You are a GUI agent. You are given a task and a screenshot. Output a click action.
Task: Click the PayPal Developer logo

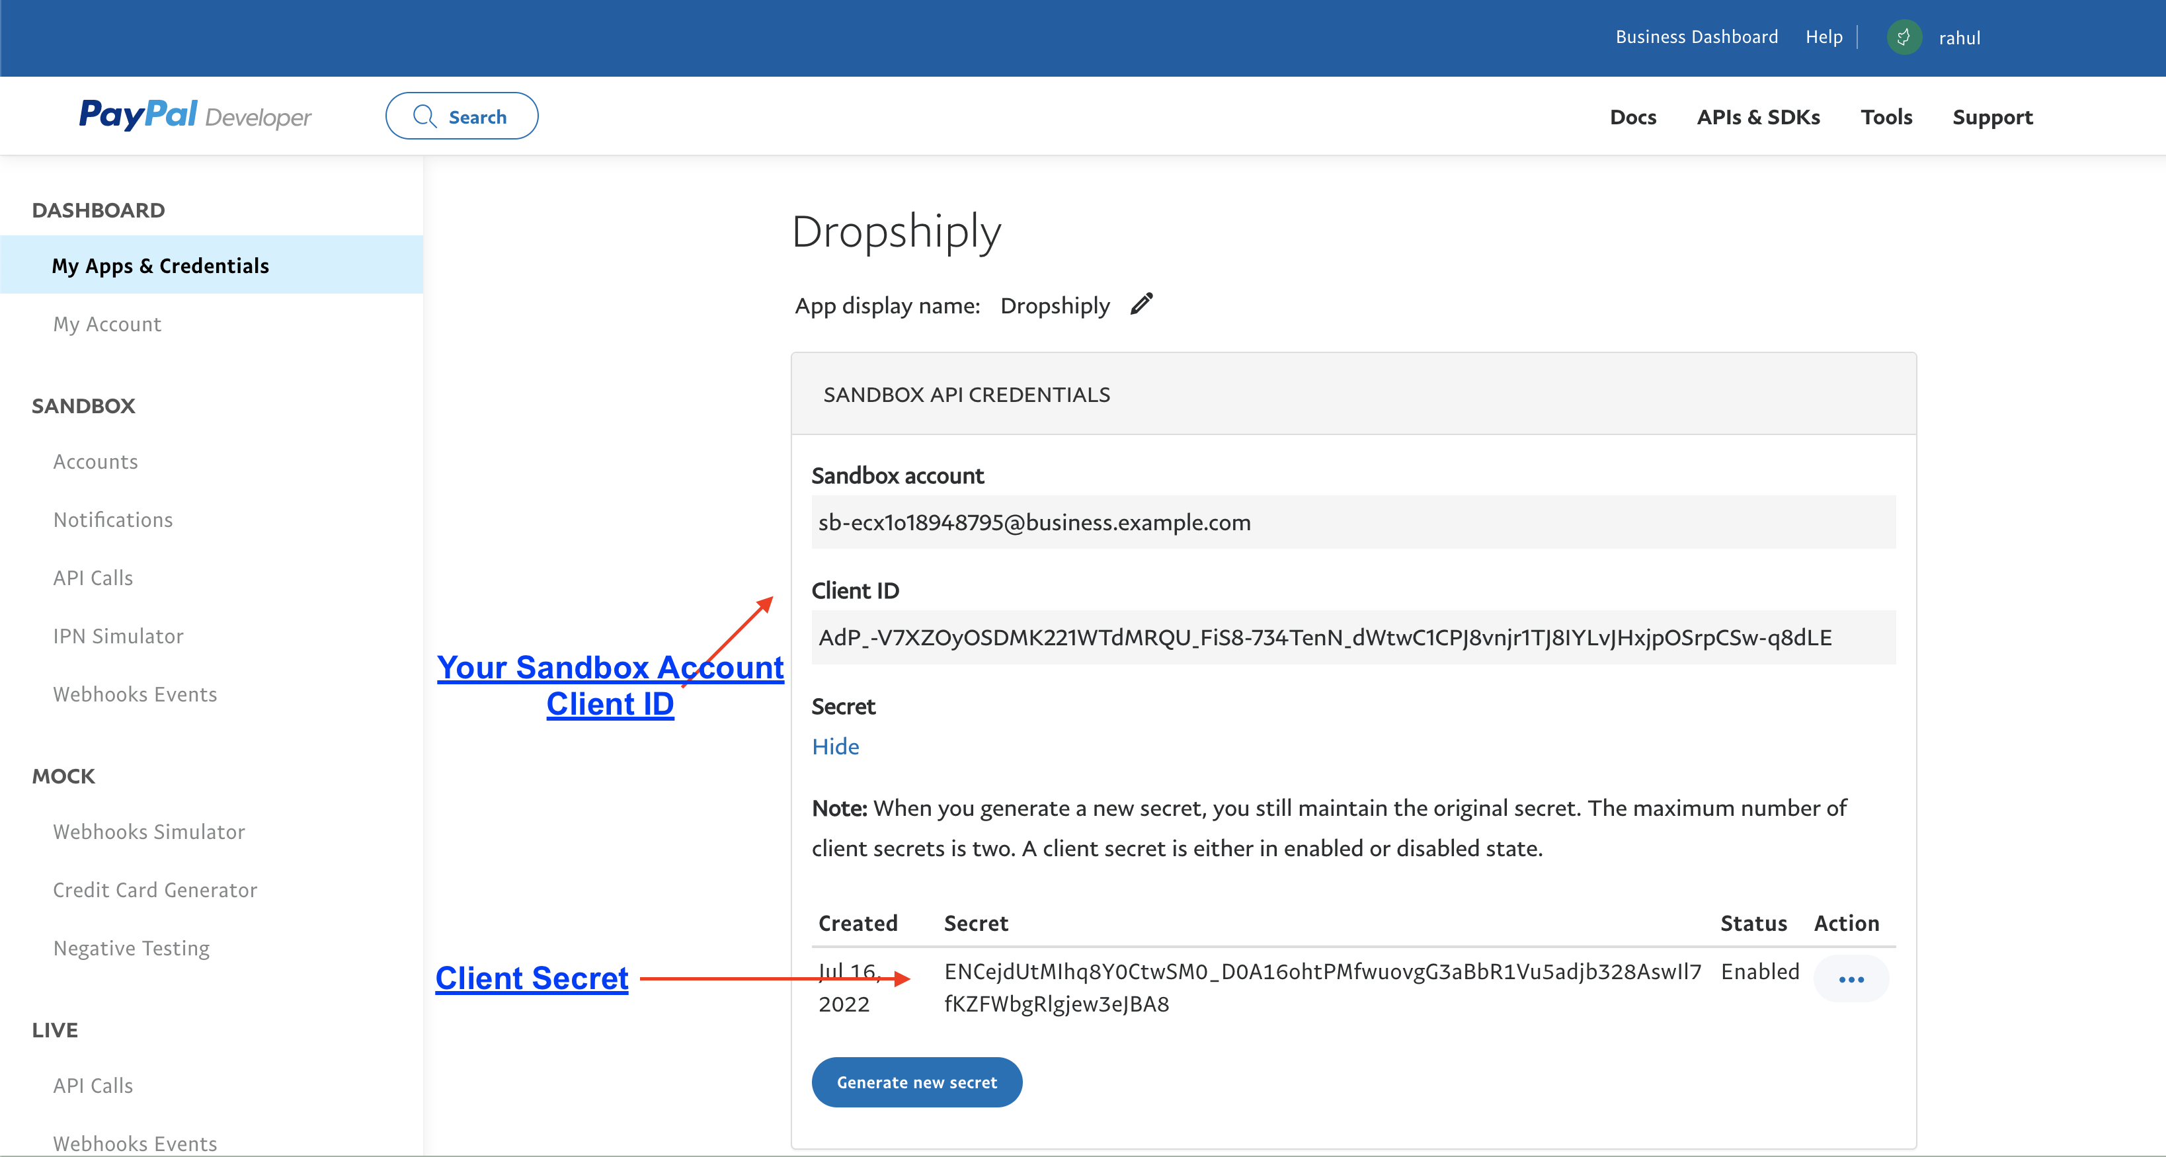195,115
